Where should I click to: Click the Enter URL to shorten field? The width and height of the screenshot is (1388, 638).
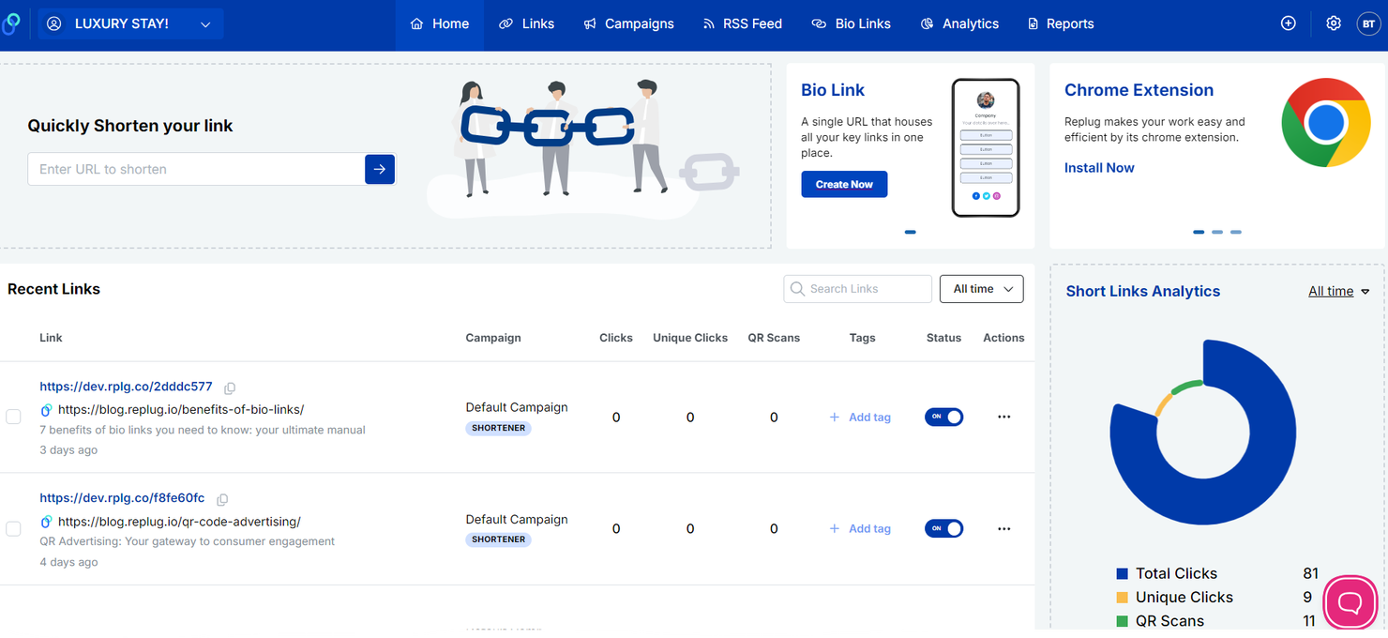[x=196, y=169]
